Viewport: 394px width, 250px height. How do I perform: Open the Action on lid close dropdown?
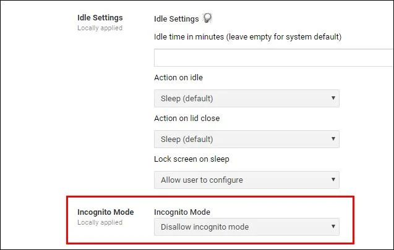point(247,139)
